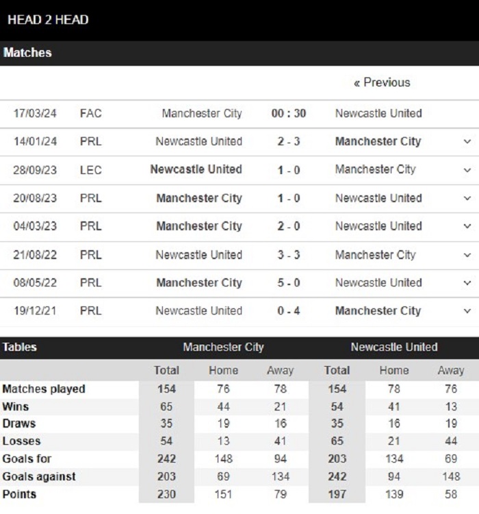Expand the 21/08/22 3-3 draw chevron
The image size is (479, 514).
pyautogui.click(x=467, y=255)
